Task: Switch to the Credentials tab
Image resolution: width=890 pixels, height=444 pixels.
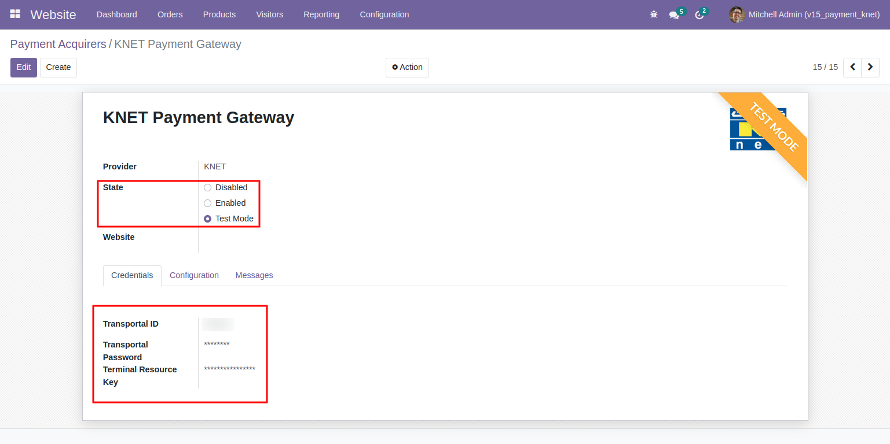Action: point(132,275)
